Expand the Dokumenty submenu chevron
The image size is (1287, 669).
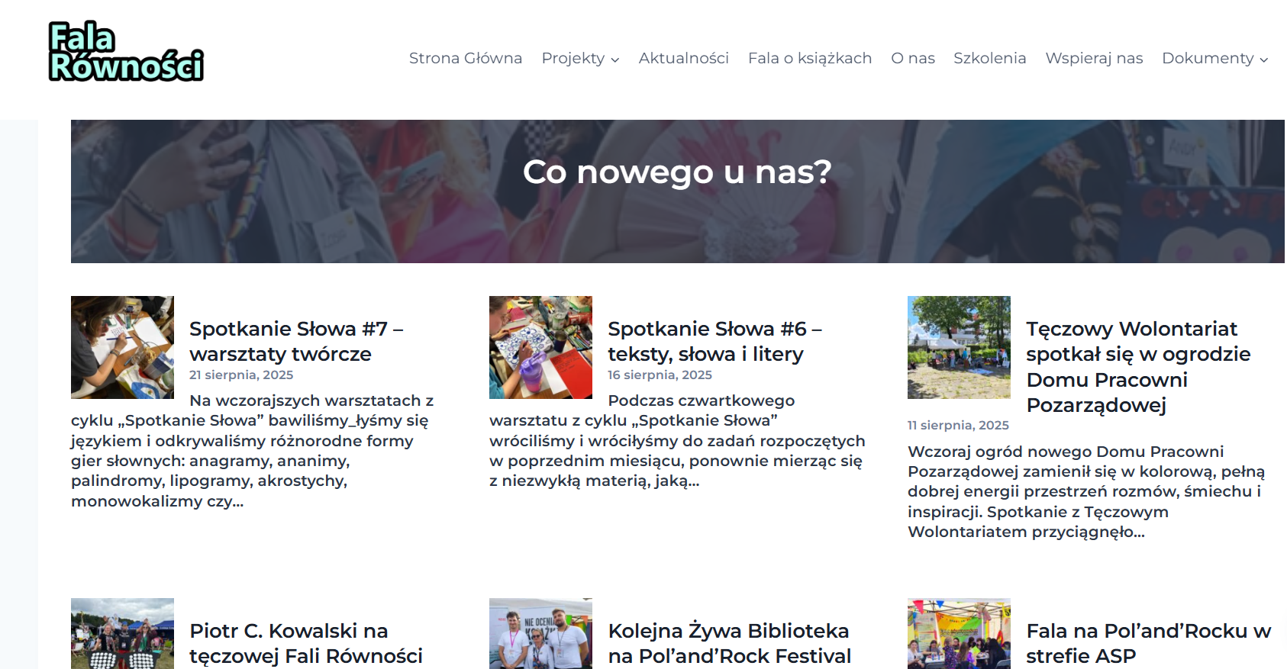tap(1264, 60)
